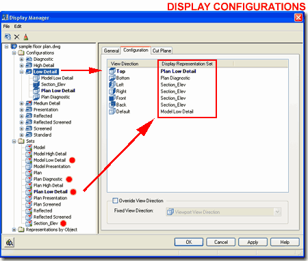Select Plan High Detail set in tree

[48, 185]
